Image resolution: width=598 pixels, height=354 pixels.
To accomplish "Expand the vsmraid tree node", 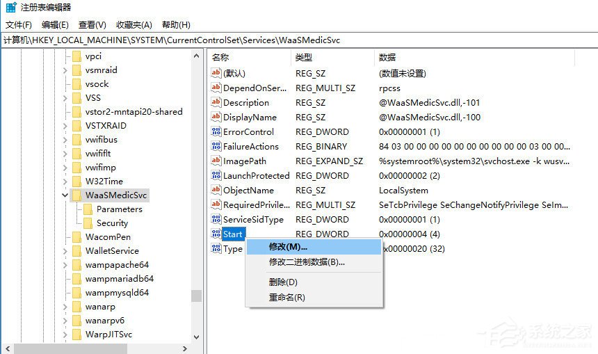I will pyautogui.click(x=65, y=70).
